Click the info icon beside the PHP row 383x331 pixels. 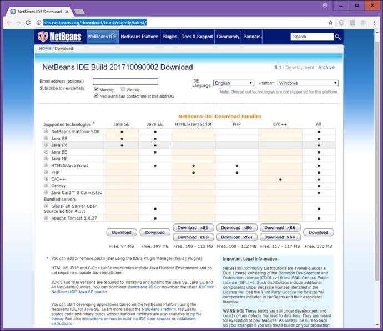tap(46, 172)
